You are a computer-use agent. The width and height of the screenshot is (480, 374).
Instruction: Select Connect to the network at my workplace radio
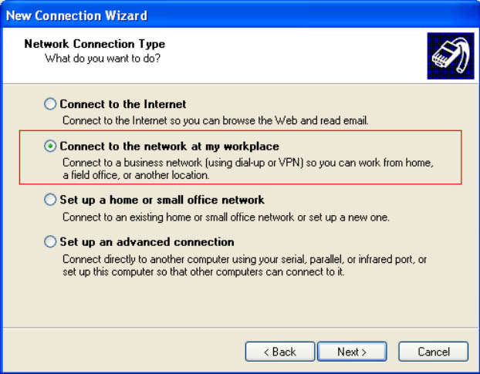click(50, 147)
